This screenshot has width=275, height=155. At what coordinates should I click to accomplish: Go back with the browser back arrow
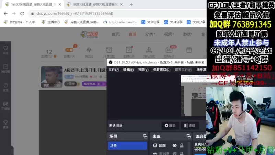[x=5, y=14]
